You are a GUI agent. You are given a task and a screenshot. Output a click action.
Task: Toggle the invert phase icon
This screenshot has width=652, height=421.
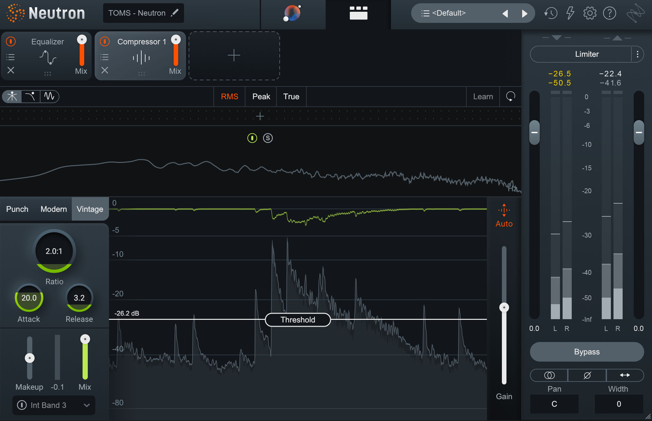tap(587, 375)
